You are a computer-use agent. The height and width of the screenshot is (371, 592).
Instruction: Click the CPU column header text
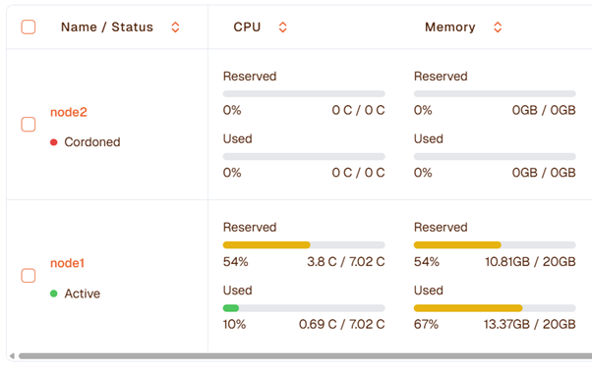coord(247,27)
